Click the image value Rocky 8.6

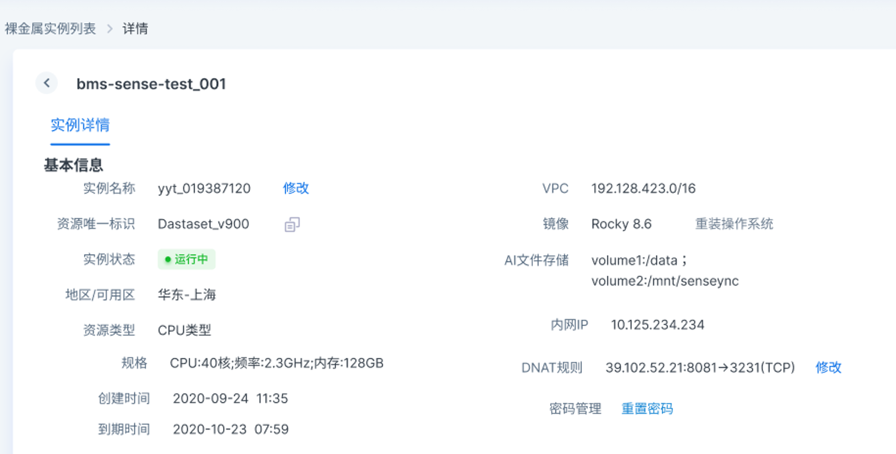tap(621, 224)
